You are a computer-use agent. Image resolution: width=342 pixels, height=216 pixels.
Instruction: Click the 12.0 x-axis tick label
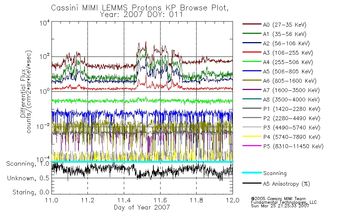pyautogui.click(x=233, y=200)
